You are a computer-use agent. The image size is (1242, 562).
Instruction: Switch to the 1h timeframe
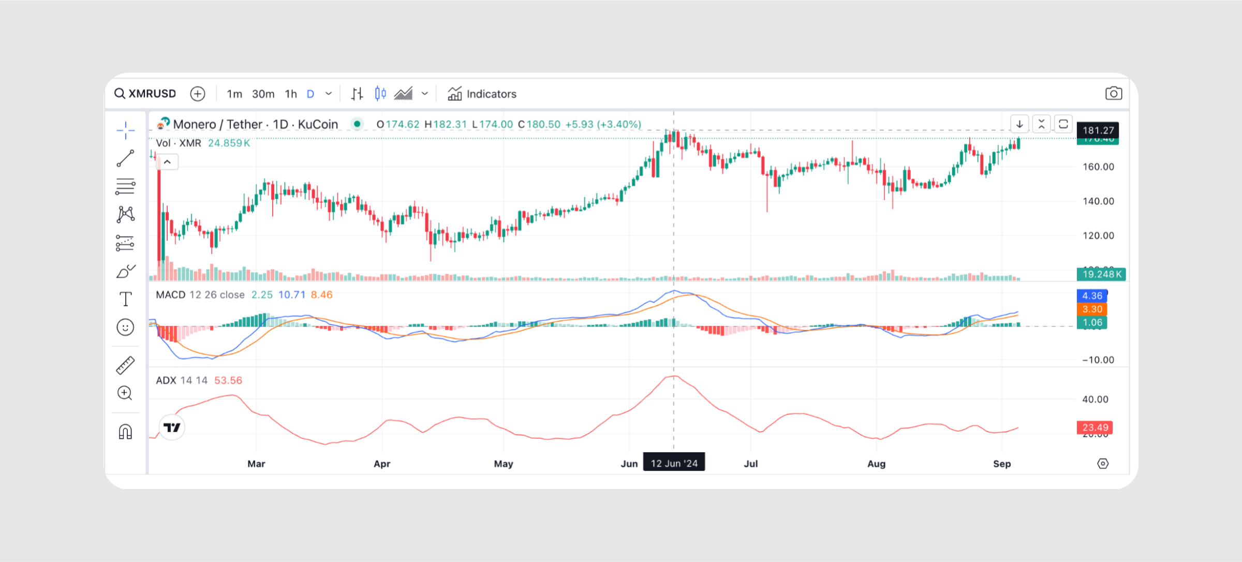(x=291, y=94)
